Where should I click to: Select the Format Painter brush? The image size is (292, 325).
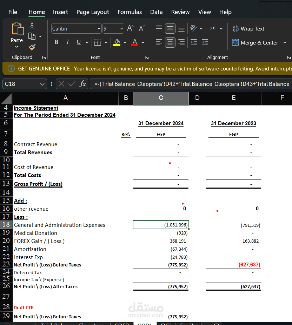[32, 47]
